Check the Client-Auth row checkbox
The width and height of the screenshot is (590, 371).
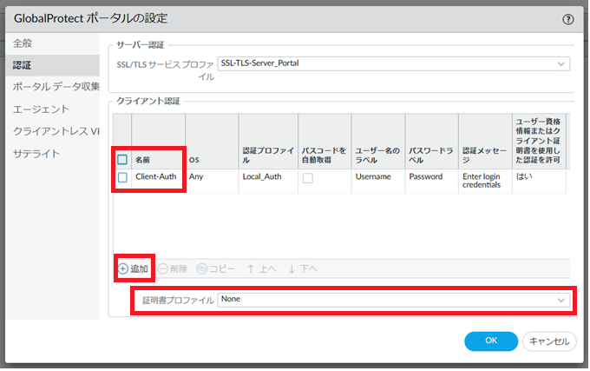(122, 177)
